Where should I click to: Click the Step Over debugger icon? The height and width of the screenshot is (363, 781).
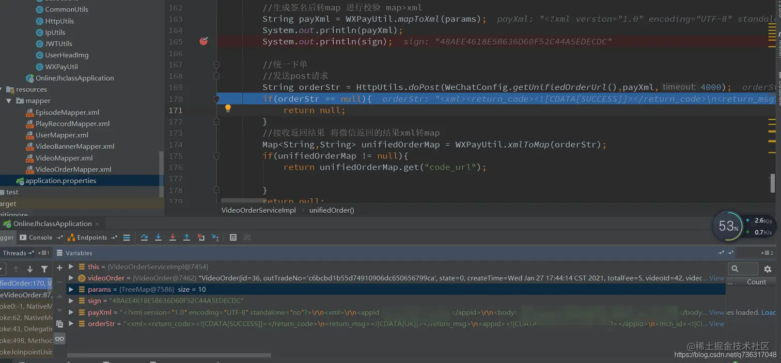click(x=144, y=238)
